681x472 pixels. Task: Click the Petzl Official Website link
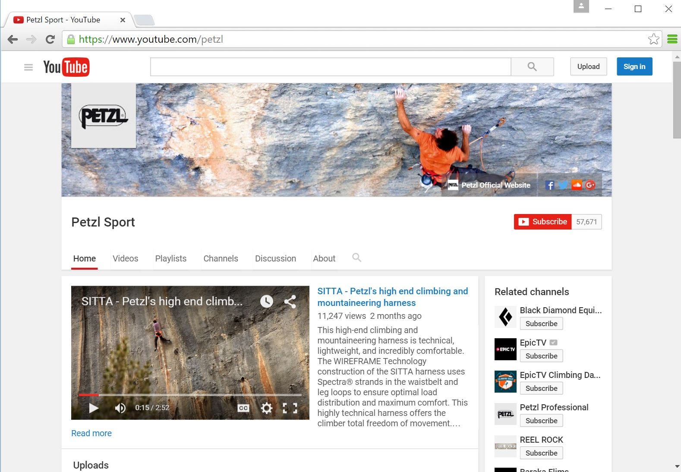(x=496, y=185)
